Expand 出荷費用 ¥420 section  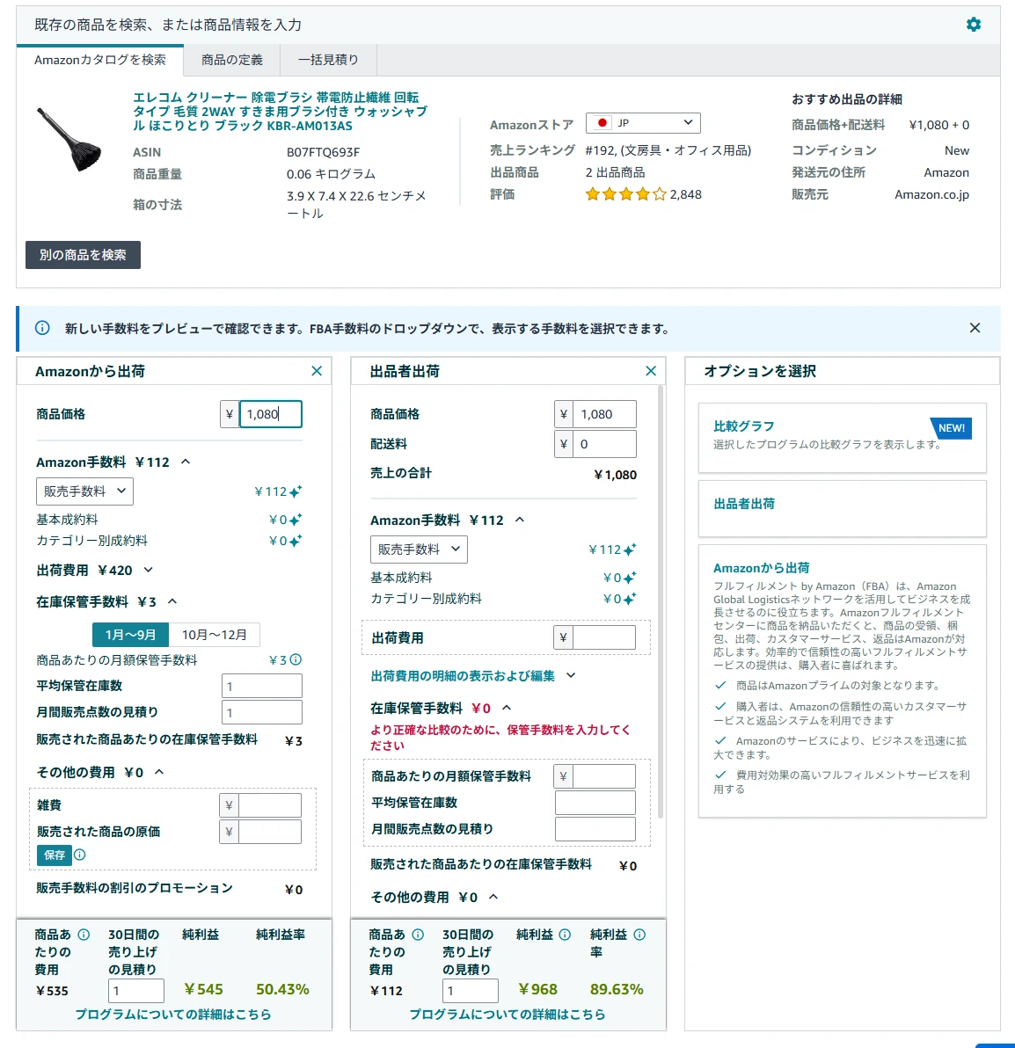tap(149, 570)
